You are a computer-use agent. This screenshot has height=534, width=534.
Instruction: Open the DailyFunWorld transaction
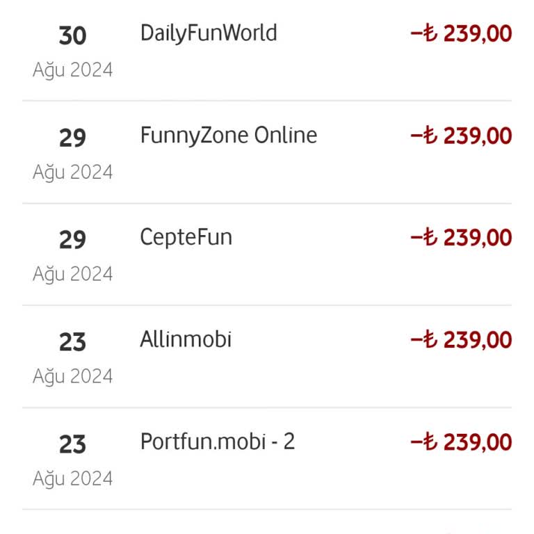209,33
